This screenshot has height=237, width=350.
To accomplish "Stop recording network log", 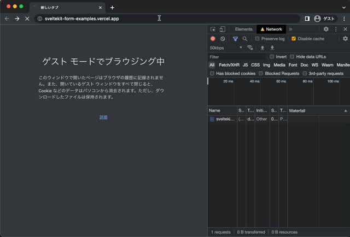I will tap(213, 39).
